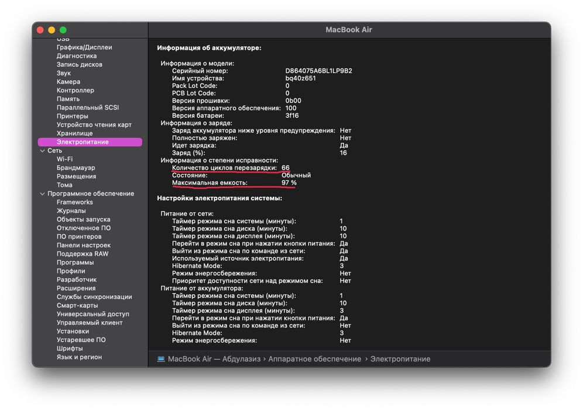The image size is (583, 410).
Task: Open Запись дисков in the sidebar
Action: pyautogui.click(x=80, y=64)
